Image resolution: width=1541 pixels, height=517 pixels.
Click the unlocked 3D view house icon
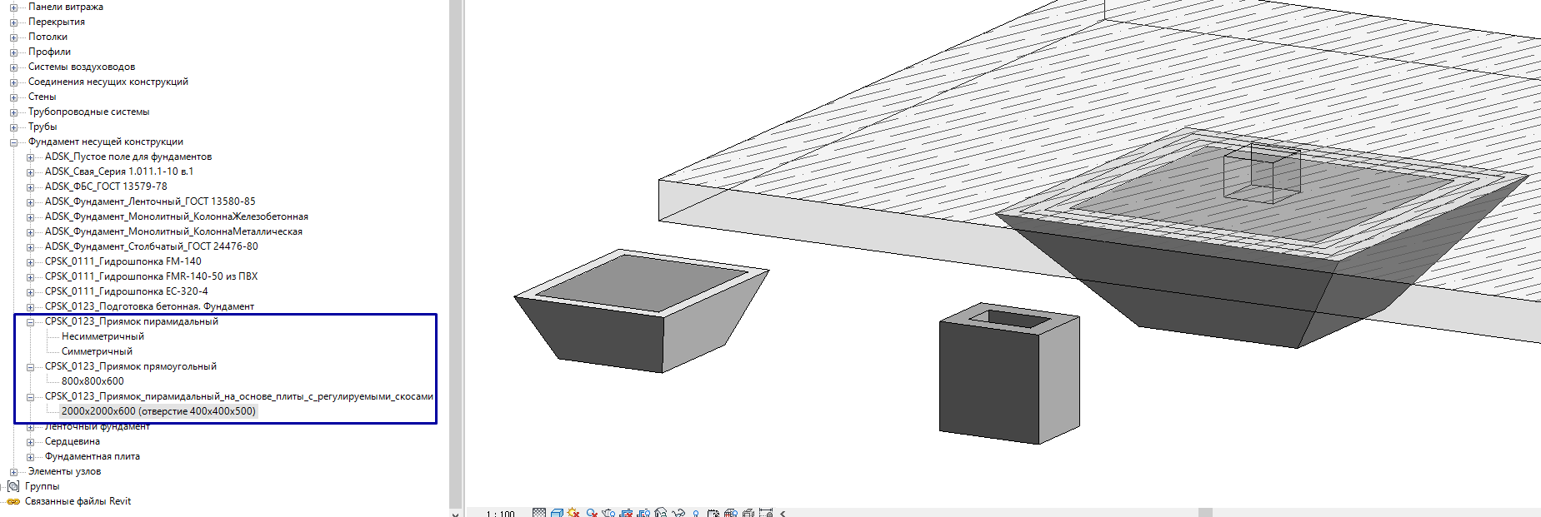pos(661,513)
